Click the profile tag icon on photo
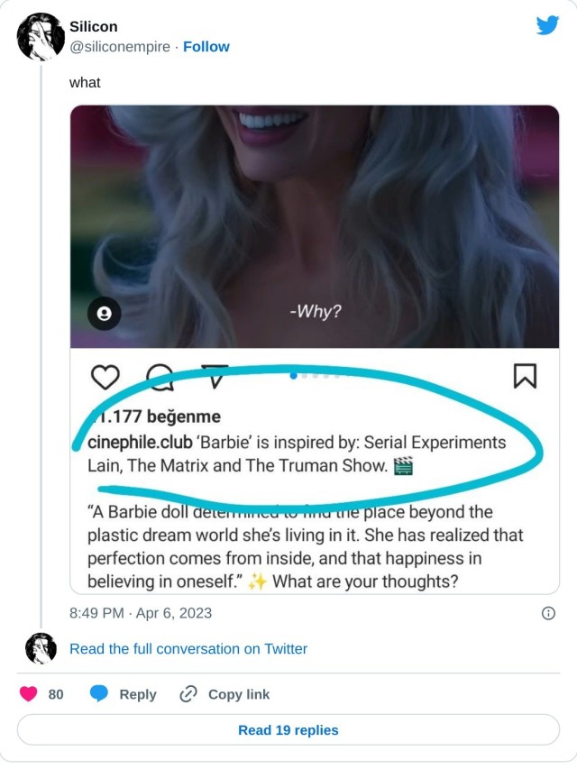 tap(104, 313)
